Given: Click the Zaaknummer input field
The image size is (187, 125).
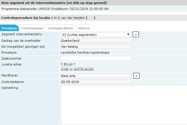Looking at the screenshot, I should click(96, 58).
